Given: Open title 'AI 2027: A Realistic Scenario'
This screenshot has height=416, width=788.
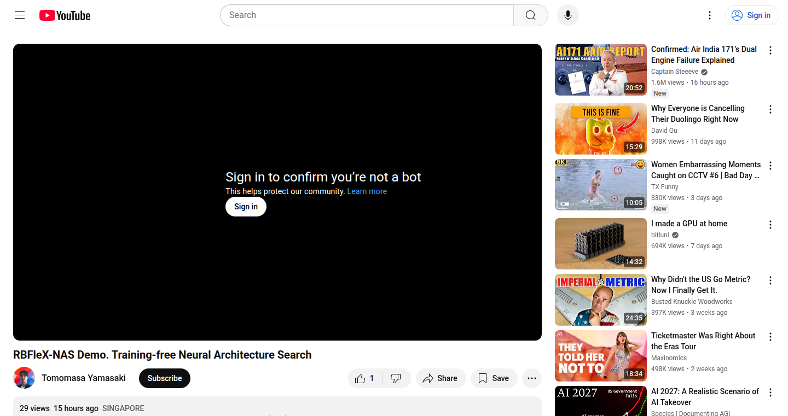Looking at the screenshot, I should [x=705, y=397].
